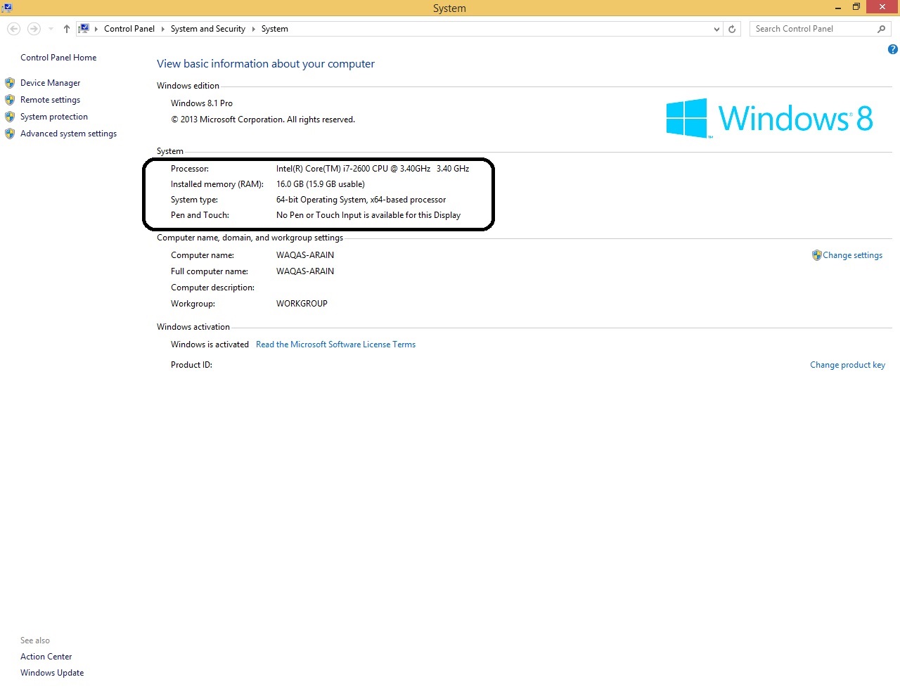
Task: Go back with the Back arrow button
Action: (13, 29)
